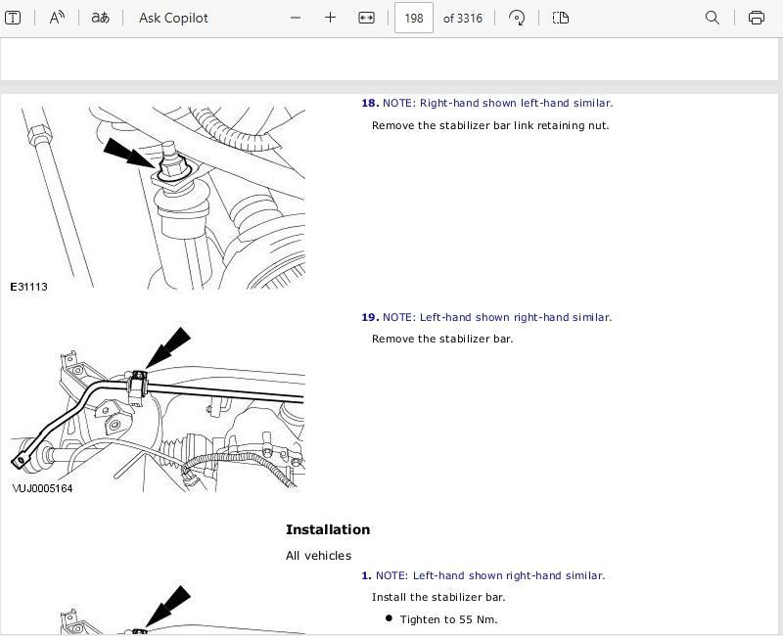Toggle the page view layout
The height and width of the screenshot is (636, 783).
tap(561, 18)
